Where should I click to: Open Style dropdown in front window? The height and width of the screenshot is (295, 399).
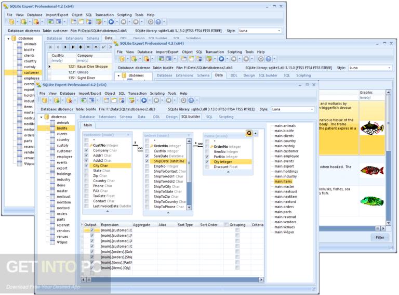(x=312, y=109)
